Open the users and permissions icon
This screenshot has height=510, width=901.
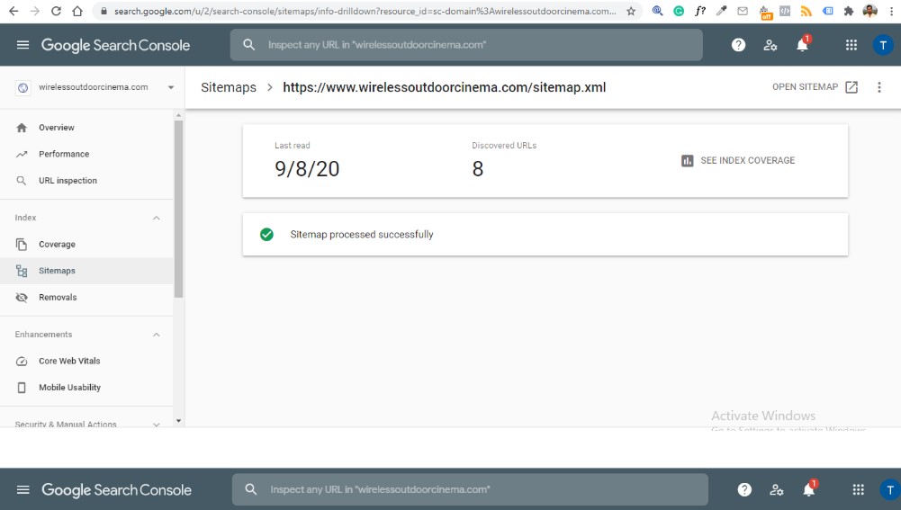tap(770, 45)
